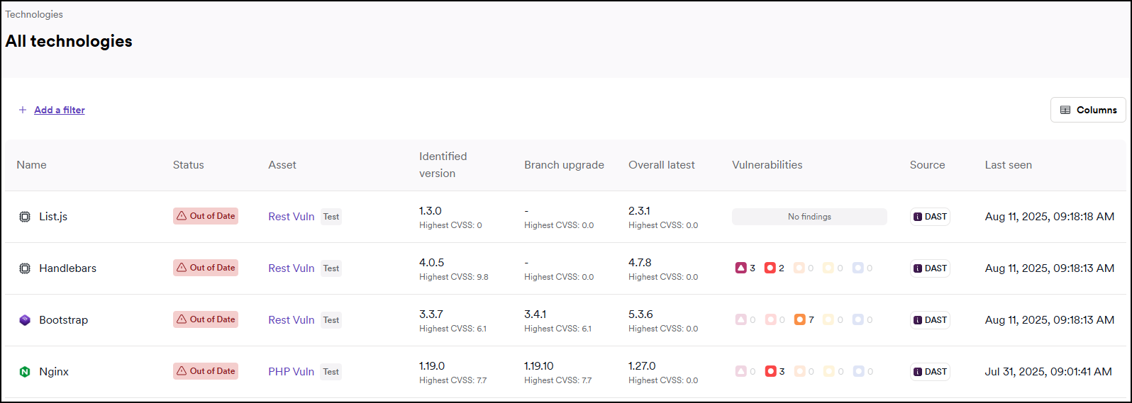Image resolution: width=1132 pixels, height=403 pixels.
Task: Click the Test tag in the Bootstrap row
Action: click(x=331, y=320)
